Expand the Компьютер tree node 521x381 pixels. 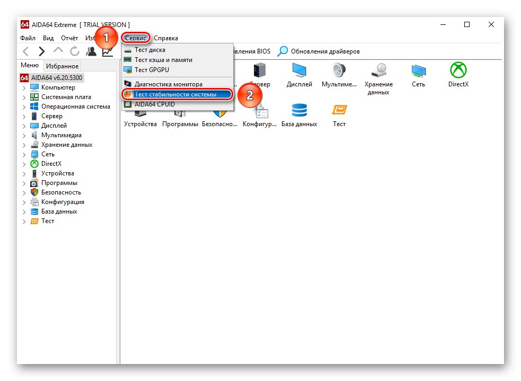point(24,88)
